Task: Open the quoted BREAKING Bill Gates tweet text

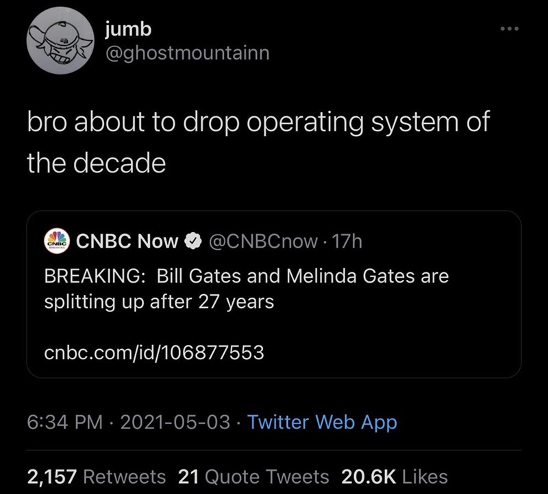Action: tap(247, 289)
